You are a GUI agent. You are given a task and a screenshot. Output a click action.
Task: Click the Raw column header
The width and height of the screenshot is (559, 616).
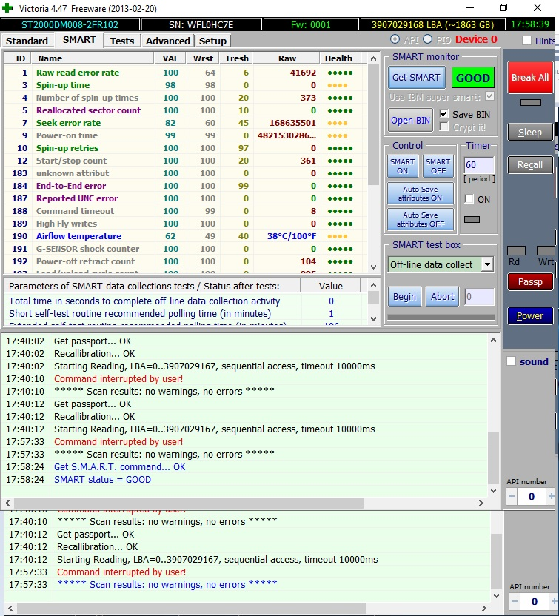click(x=287, y=58)
